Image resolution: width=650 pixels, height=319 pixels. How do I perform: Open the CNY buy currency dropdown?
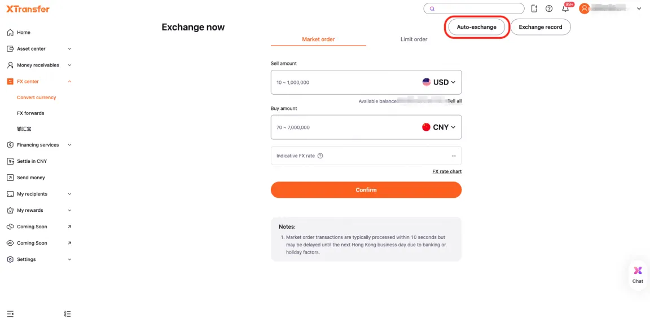439,127
